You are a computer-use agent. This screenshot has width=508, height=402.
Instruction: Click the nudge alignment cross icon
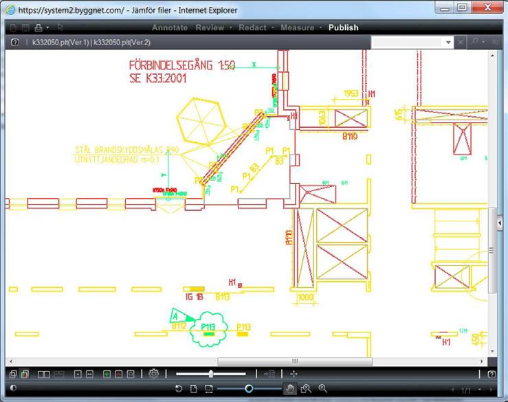pos(294,374)
